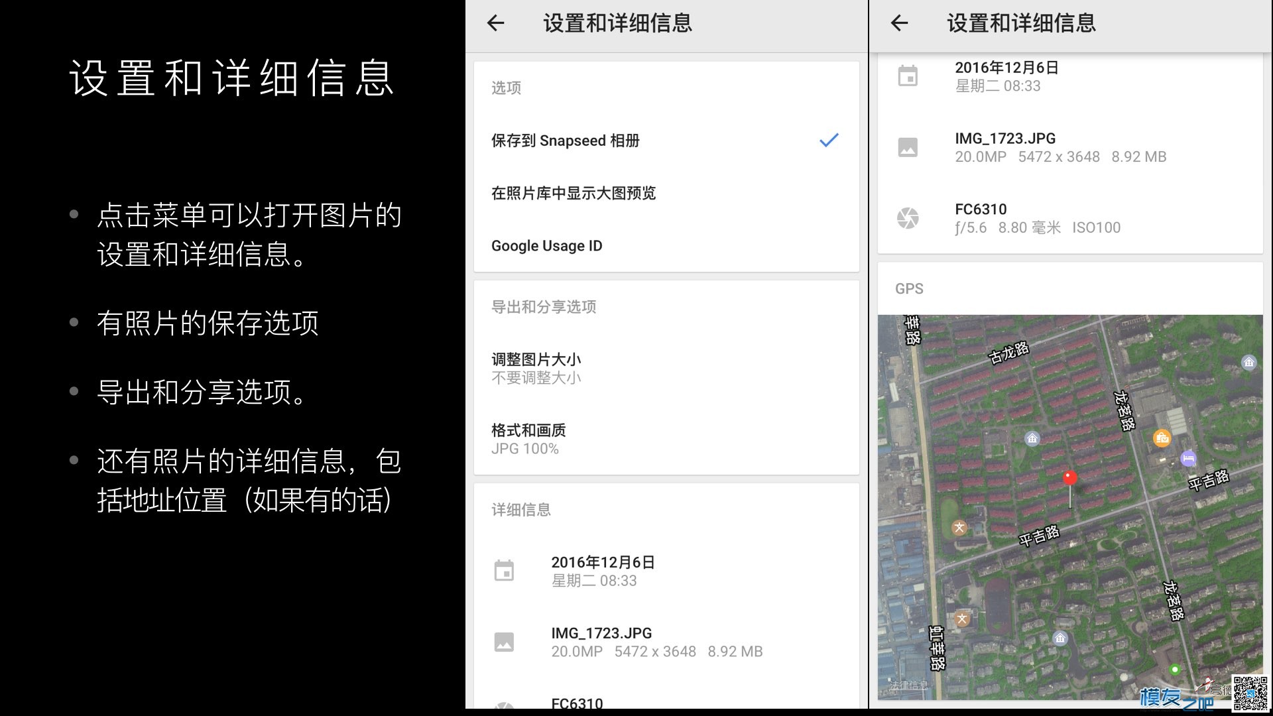Click the image file icon next to IMG_1723.JPG

pos(507,642)
